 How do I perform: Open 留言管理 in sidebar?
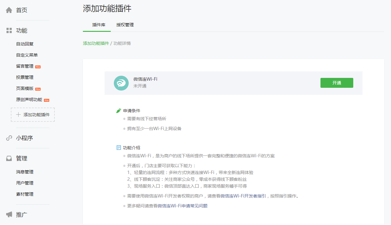25,66
